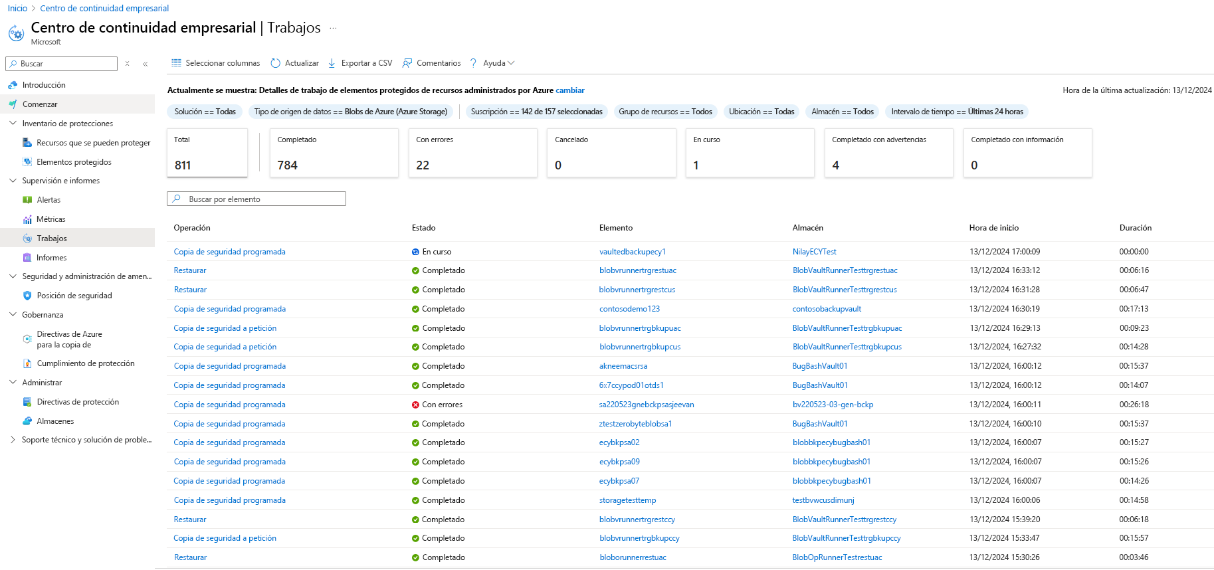This screenshot has width=1214, height=570.
Task: Click the Comentarios feedback icon
Action: [407, 63]
